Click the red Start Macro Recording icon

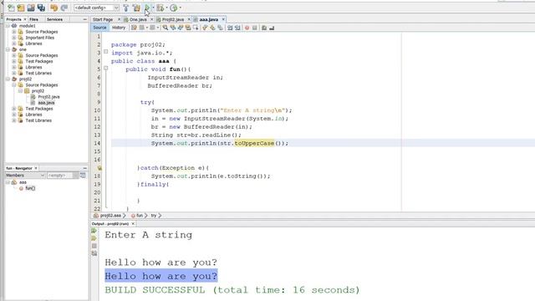pos(247,28)
